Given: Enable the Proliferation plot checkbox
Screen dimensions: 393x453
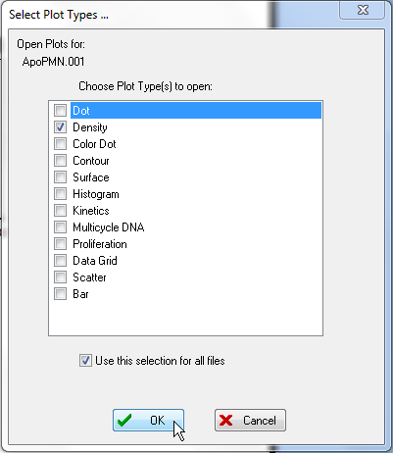Looking at the screenshot, I should (60, 244).
